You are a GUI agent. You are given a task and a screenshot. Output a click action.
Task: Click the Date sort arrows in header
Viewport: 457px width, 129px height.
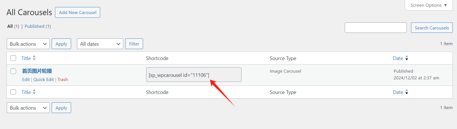pos(407,58)
